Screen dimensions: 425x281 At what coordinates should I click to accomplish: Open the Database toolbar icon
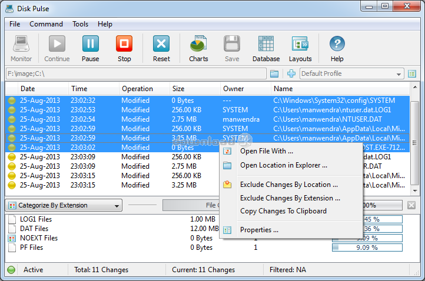(x=266, y=44)
